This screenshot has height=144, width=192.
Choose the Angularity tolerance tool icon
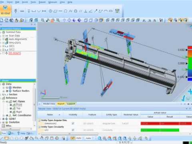pos(91,11)
